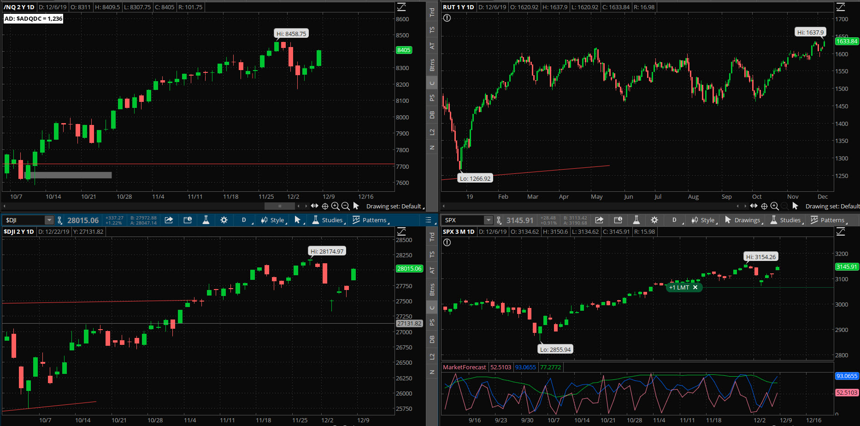Click the scrollbar thumb under /NQ chart

point(280,206)
